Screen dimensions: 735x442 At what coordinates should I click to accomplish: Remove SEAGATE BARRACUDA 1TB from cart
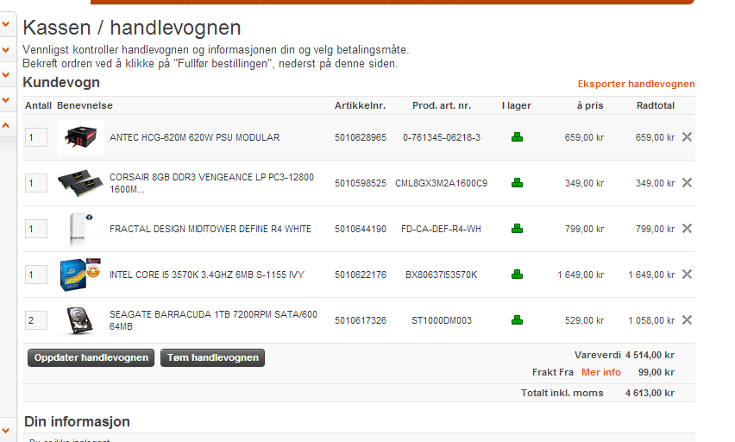pos(687,320)
